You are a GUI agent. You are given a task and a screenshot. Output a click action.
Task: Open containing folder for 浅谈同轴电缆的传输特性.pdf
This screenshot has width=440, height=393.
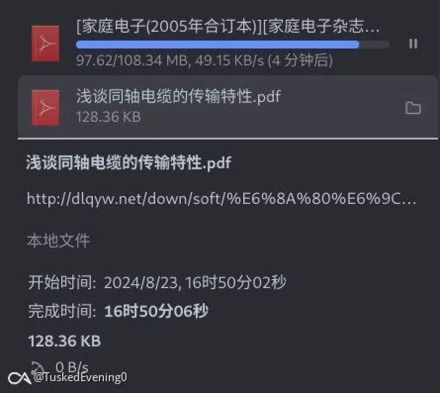pyautogui.click(x=413, y=108)
